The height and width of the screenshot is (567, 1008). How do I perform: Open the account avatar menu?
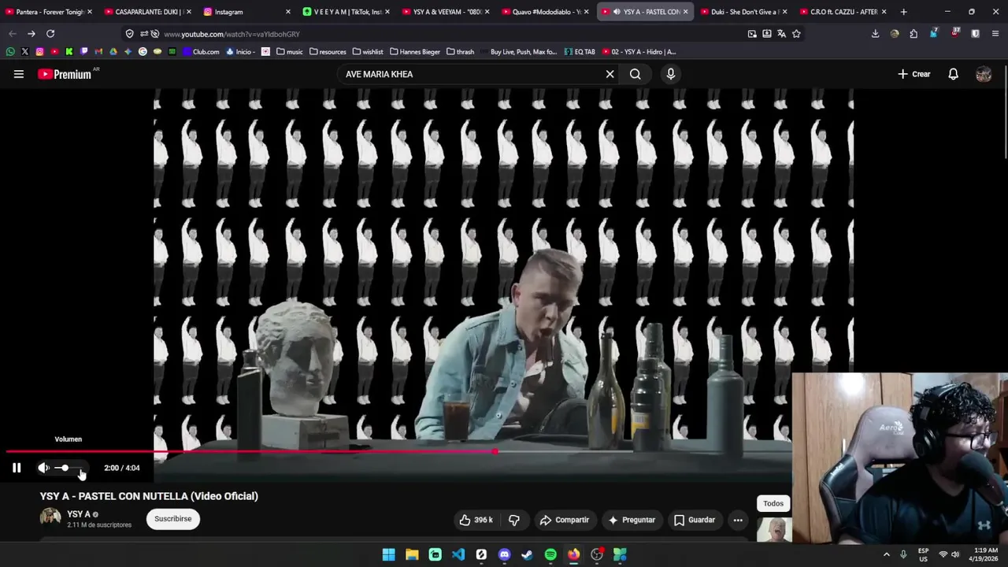[x=984, y=74]
